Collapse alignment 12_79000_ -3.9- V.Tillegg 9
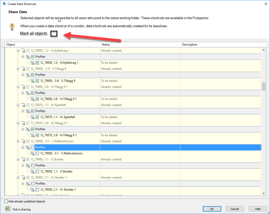This screenshot has width=270, height=214. [x=18, y=69]
